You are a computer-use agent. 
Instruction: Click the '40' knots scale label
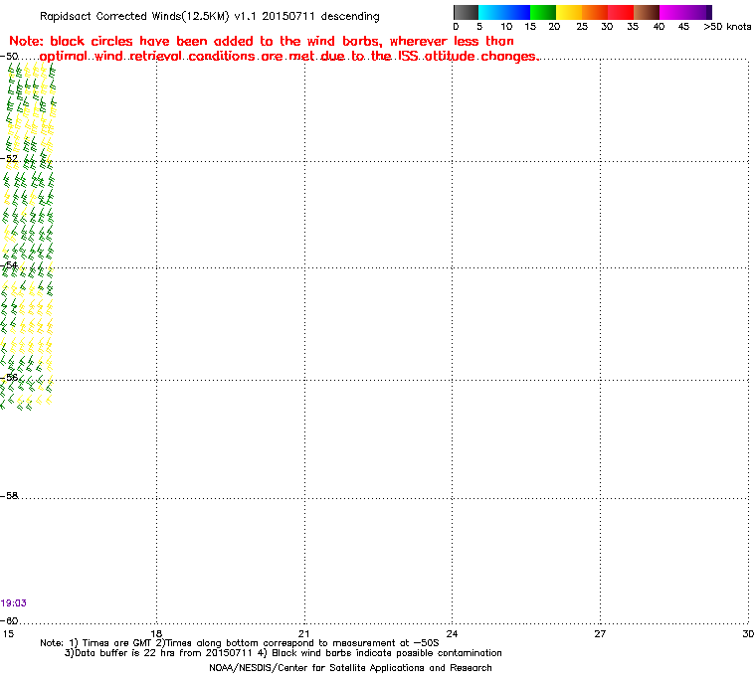659,27
